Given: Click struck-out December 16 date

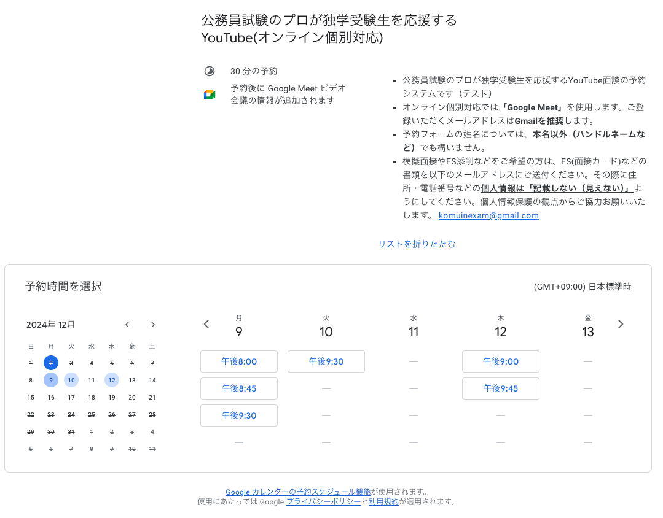Looking at the screenshot, I should pyautogui.click(x=51, y=397).
